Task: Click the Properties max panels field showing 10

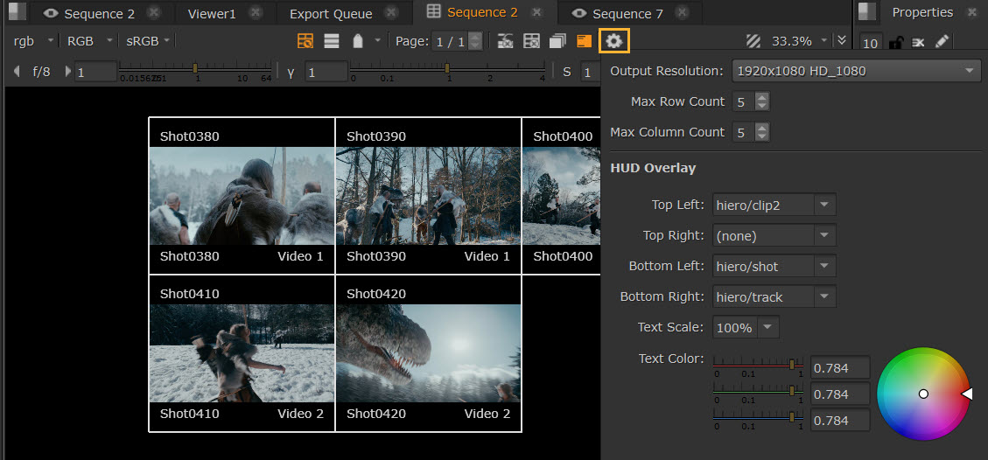Action: 870,43
